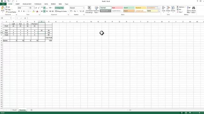Open Sort & Filter menu
204x114 pixels.
[189, 10]
